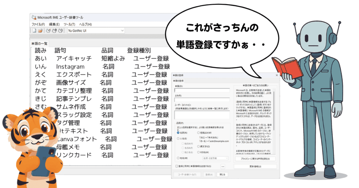This screenshot has width=359, height=188.
Task: Select the Instagram word entry
Action: (x=70, y=67)
